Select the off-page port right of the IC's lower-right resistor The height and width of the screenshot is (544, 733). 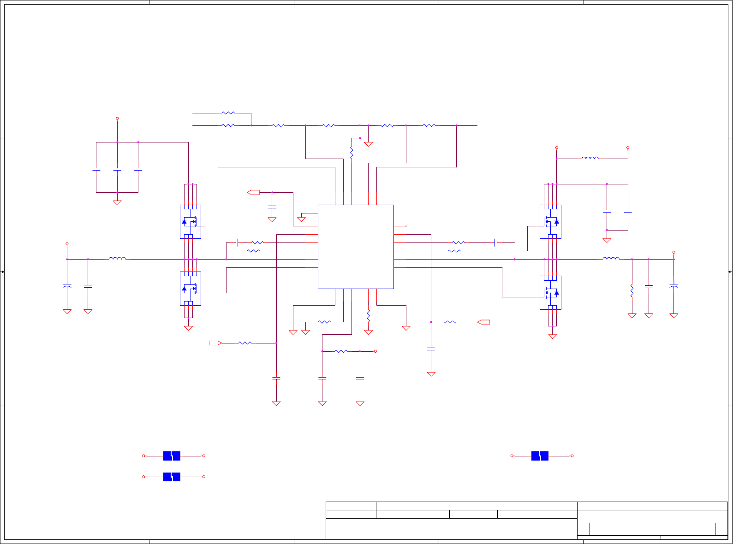(483, 322)
